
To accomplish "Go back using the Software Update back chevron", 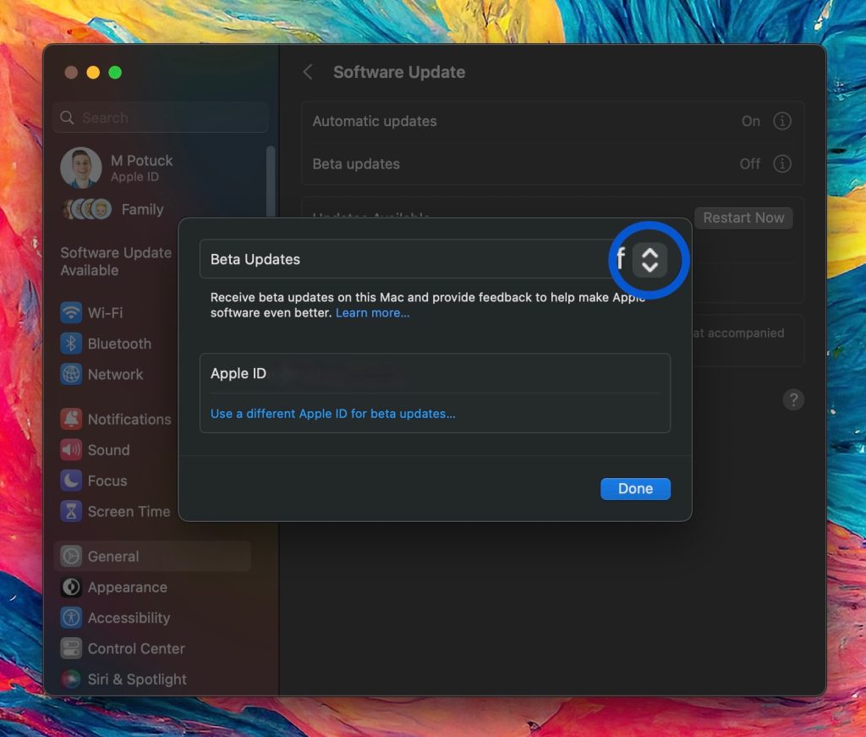I will pos(308,72).
